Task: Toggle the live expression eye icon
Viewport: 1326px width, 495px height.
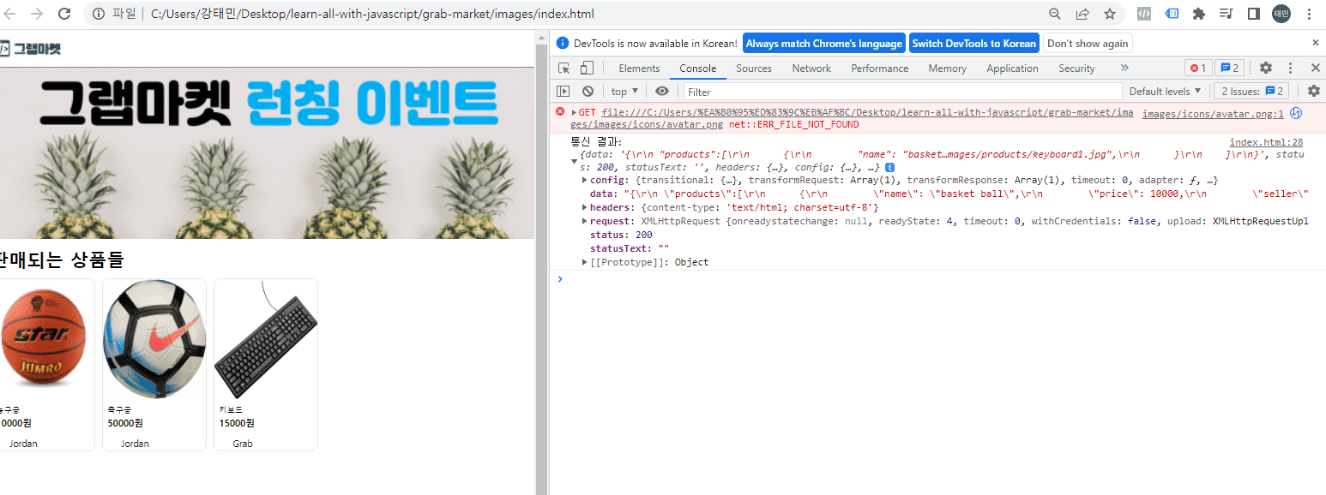Action: pos(662,91)
